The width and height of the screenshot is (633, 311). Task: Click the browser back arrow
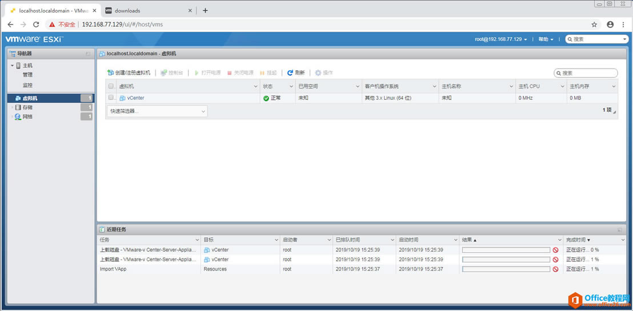(x=10, y=25)
